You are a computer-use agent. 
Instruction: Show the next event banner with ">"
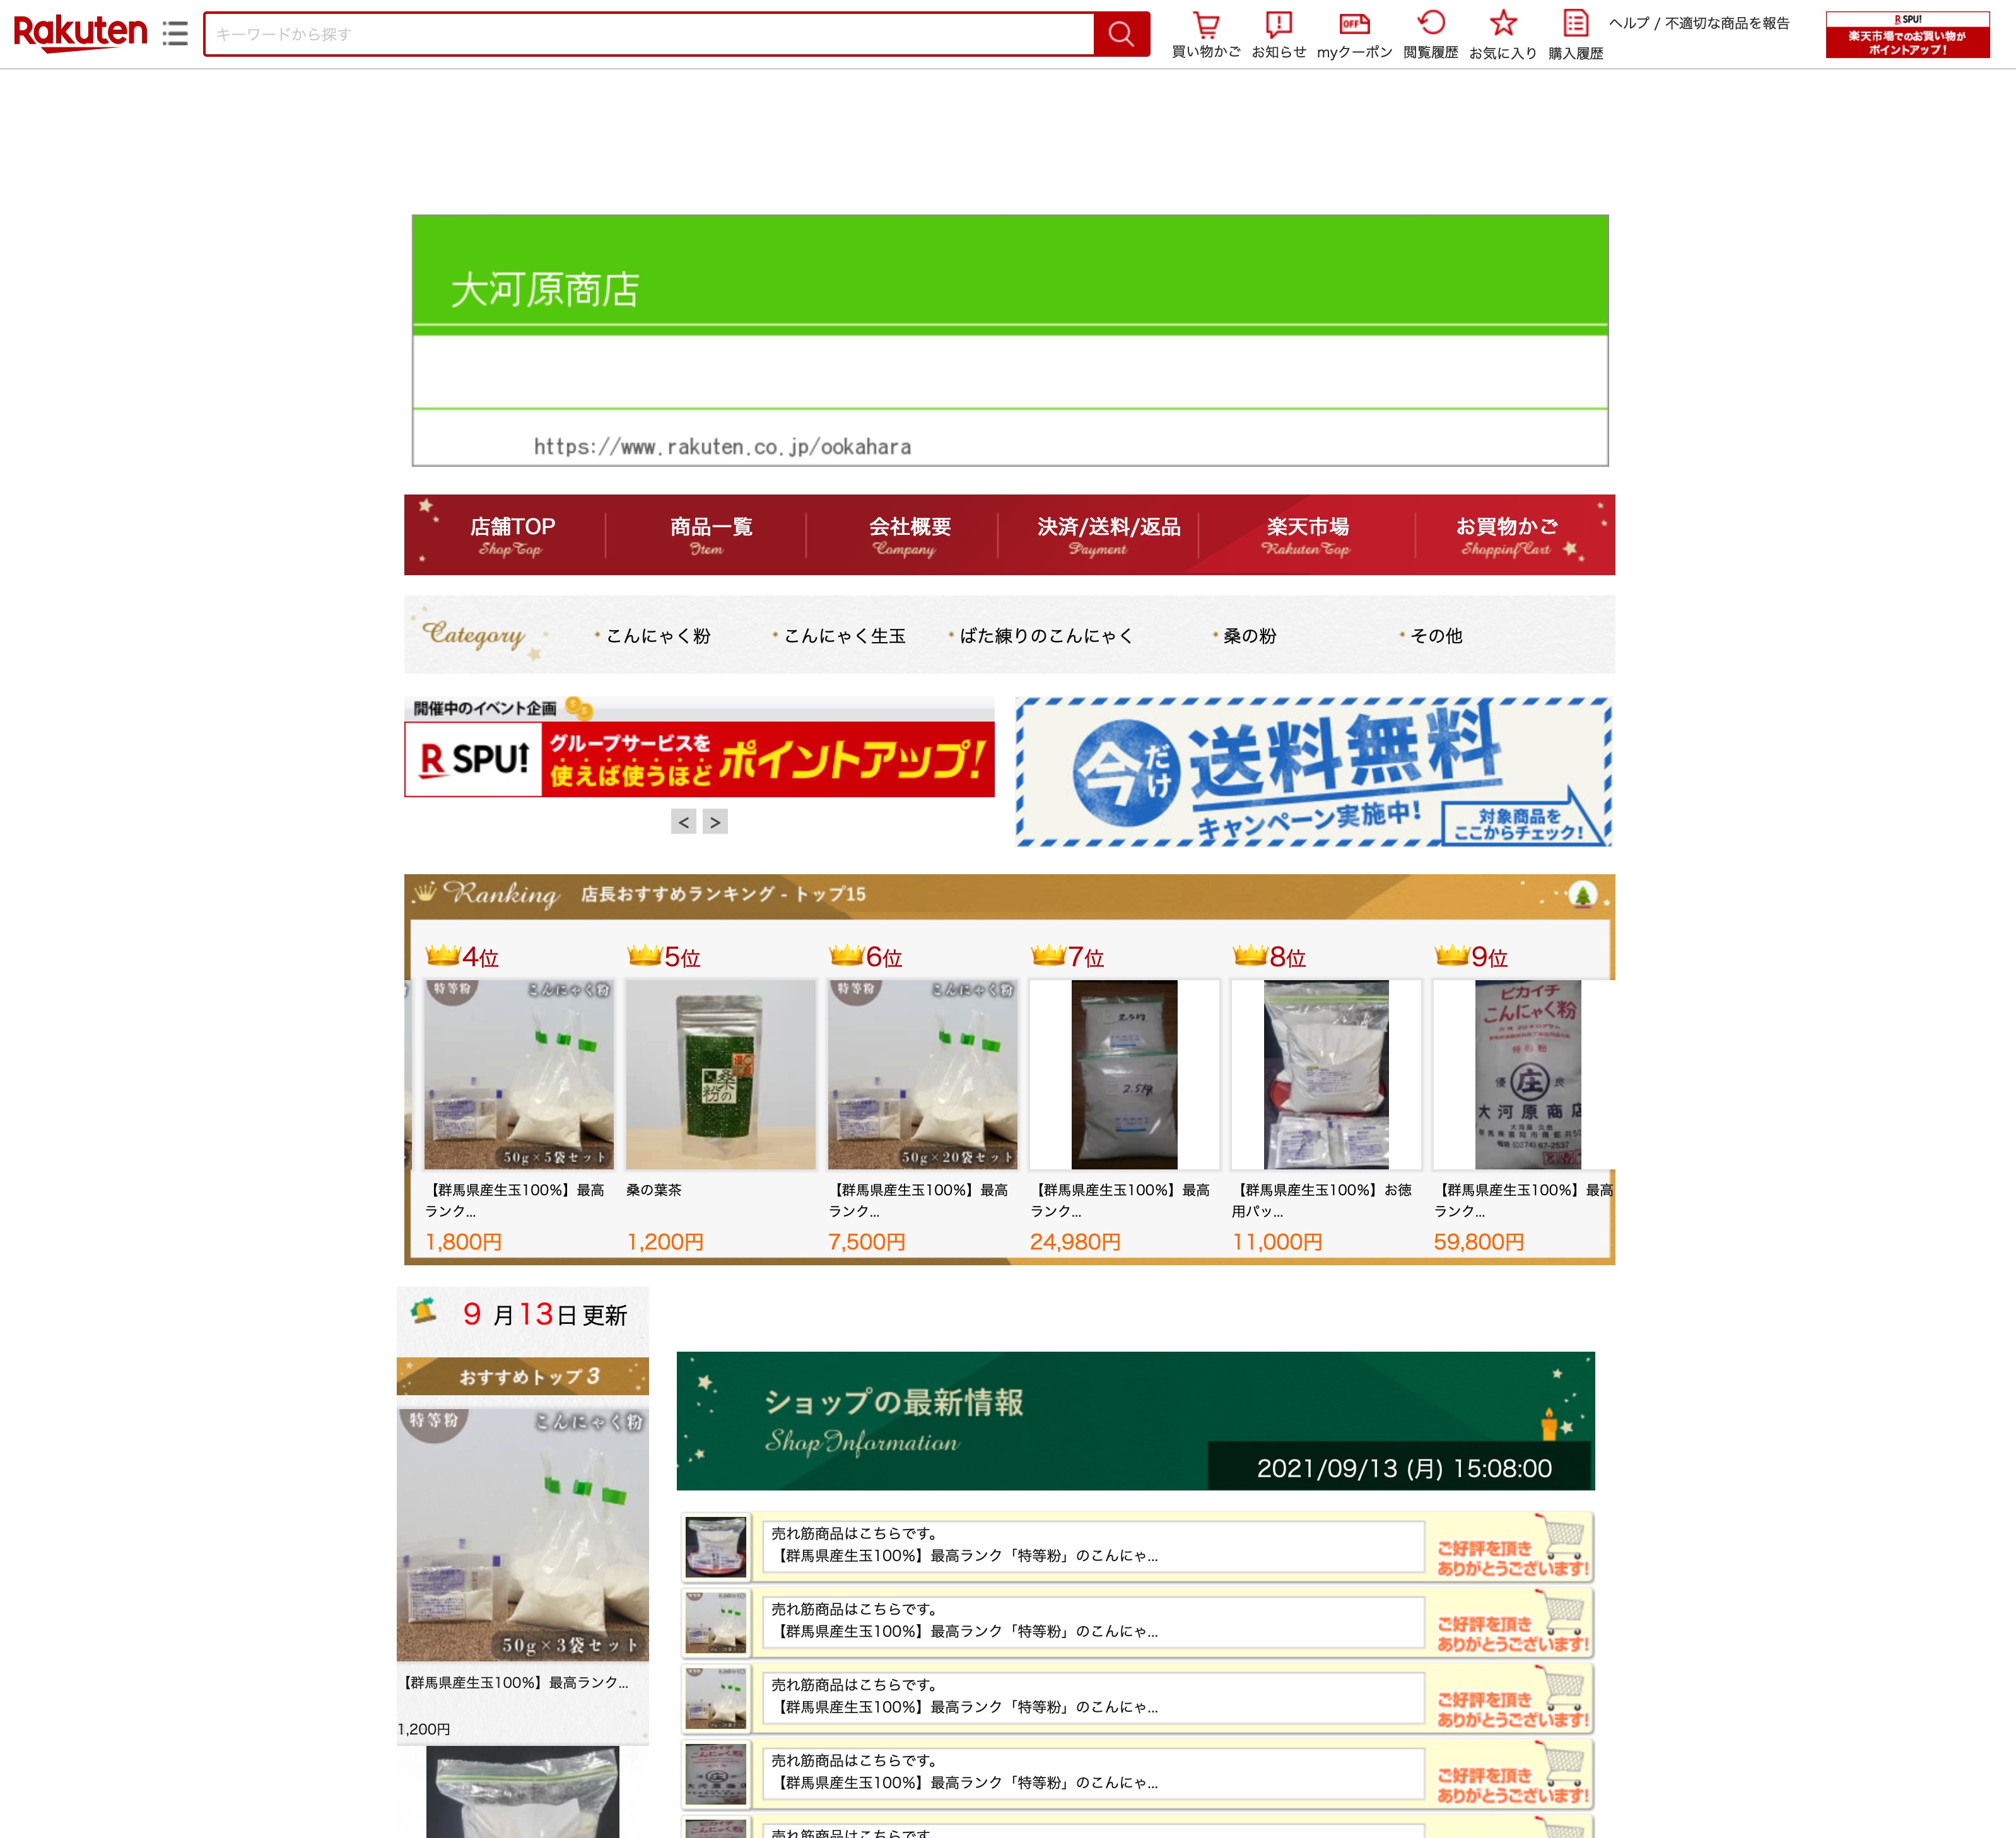click(x=715, y=822)
